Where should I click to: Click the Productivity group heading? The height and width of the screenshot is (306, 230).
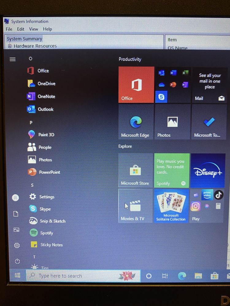coord(130,59)
